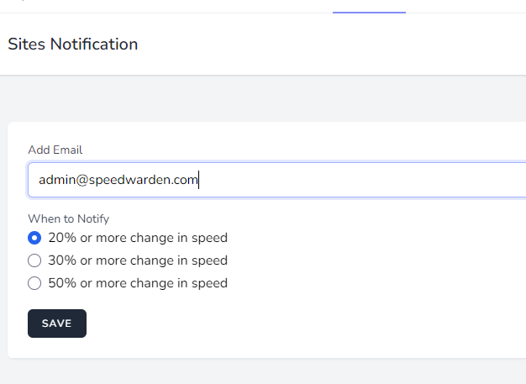Click the "20% or more change in speed" label text

coord(138,238)
